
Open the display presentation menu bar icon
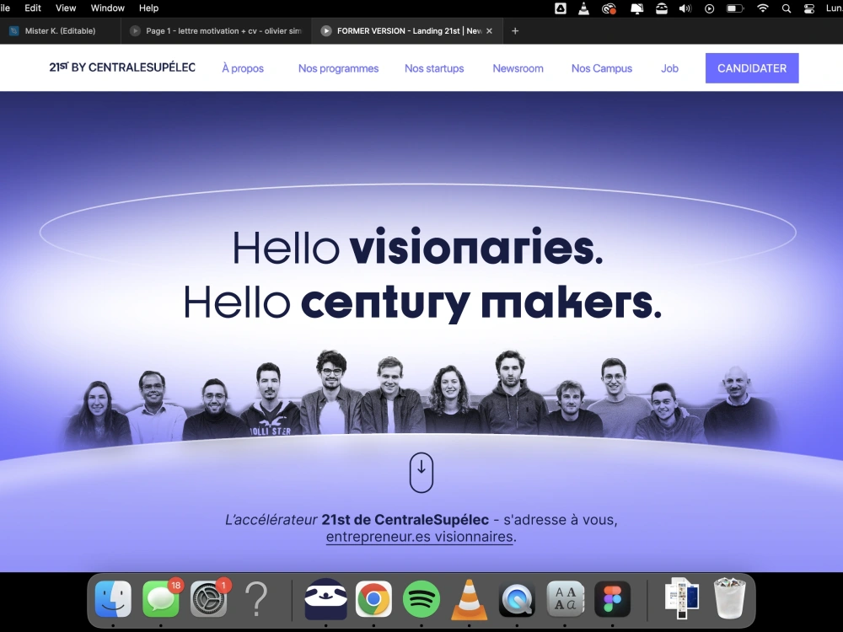[x=636, y=8]
